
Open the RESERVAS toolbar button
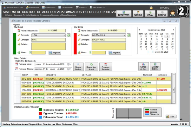(124, 13)
